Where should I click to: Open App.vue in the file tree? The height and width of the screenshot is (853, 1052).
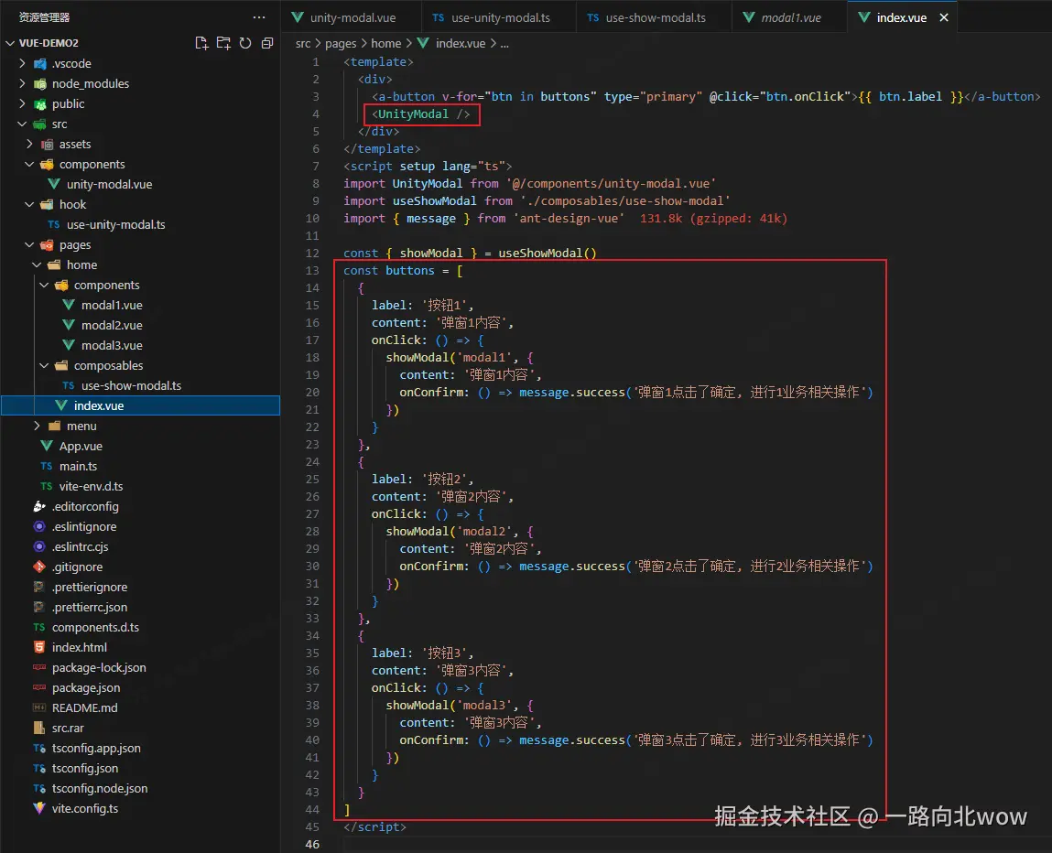pos(140,446)
